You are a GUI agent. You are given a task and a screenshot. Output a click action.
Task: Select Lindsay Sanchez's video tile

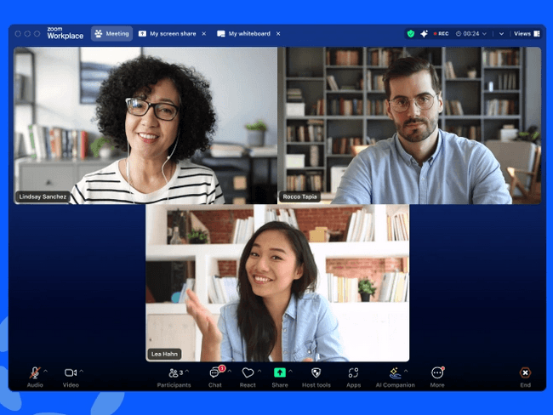click(145, 126)
